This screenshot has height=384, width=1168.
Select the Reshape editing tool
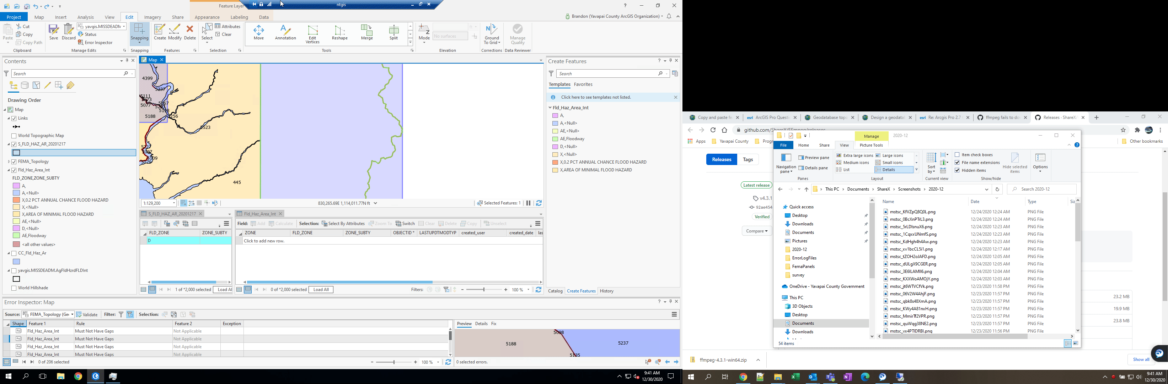click(x=339, y=33)
